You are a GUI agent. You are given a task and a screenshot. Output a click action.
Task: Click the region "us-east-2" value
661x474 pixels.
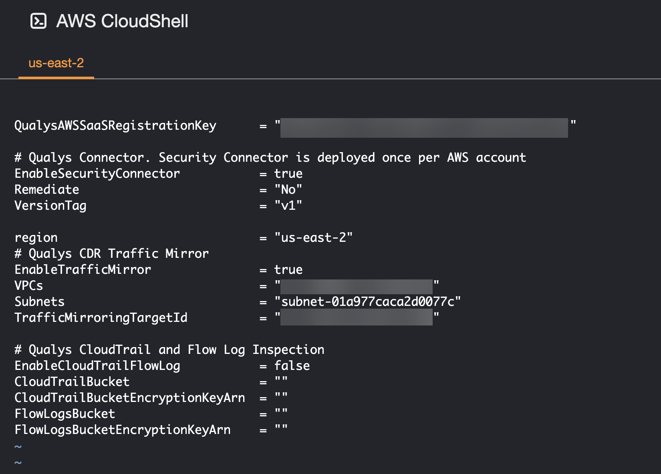[x=313, y=238]
